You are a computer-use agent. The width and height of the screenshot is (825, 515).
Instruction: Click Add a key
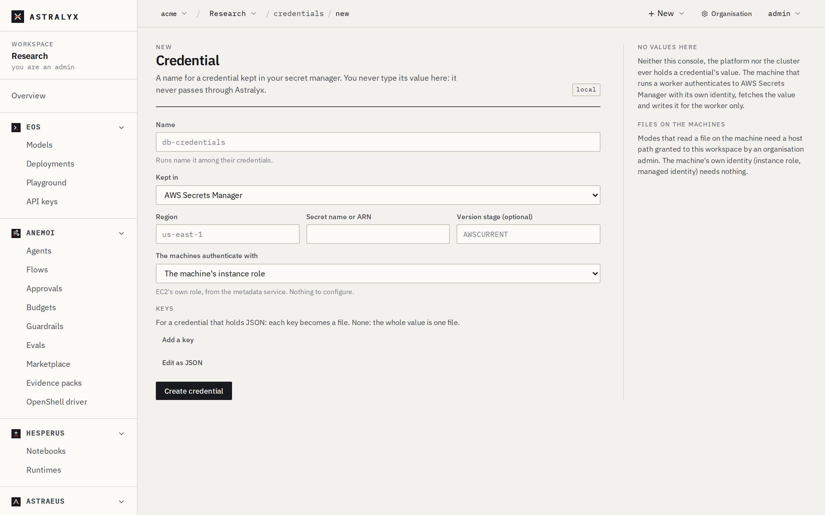[178, 340]
